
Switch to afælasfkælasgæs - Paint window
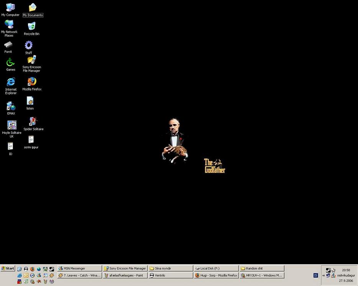(125, 275)
